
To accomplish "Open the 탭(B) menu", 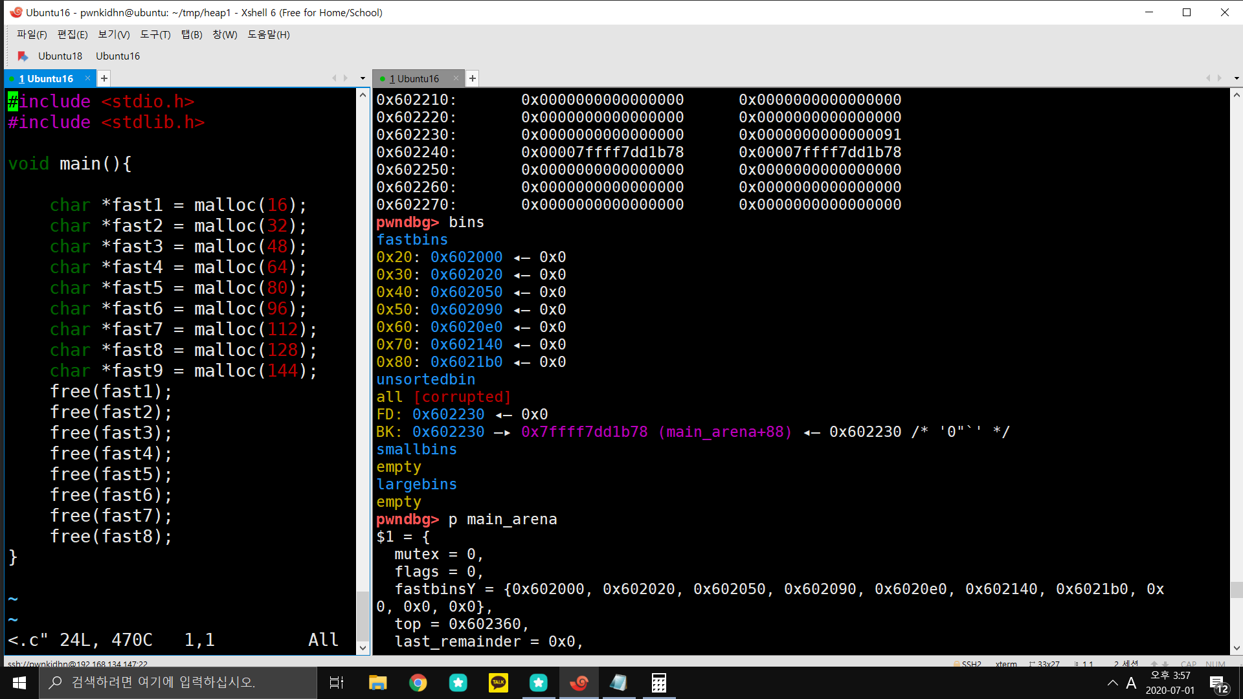I will click(x=192, y=34).
